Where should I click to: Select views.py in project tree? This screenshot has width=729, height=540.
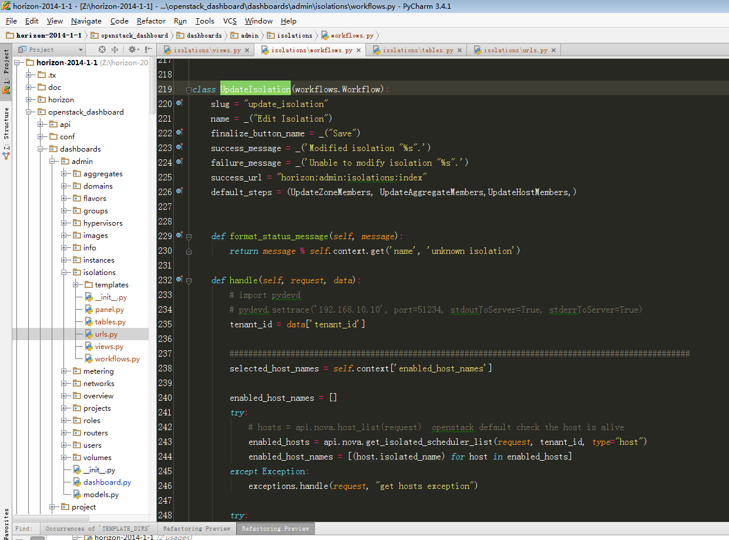point(109,347)
